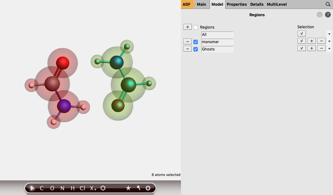The height and width of the screenshot is (195, 333).
Task: Open the monomer Selection dropdown arrow
Action: pyautogui.click(x=329, y=41)
